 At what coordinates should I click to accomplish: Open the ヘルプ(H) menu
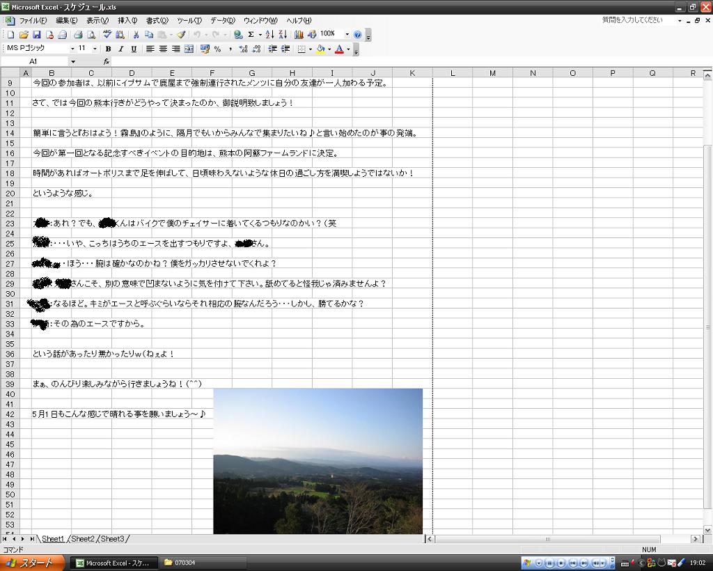299,20
